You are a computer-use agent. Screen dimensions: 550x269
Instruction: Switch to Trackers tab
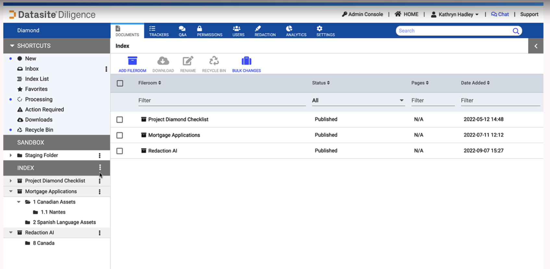coord(159,31)
